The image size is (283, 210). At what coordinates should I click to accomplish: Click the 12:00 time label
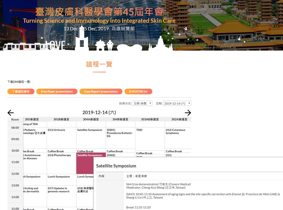pos(15,174)
